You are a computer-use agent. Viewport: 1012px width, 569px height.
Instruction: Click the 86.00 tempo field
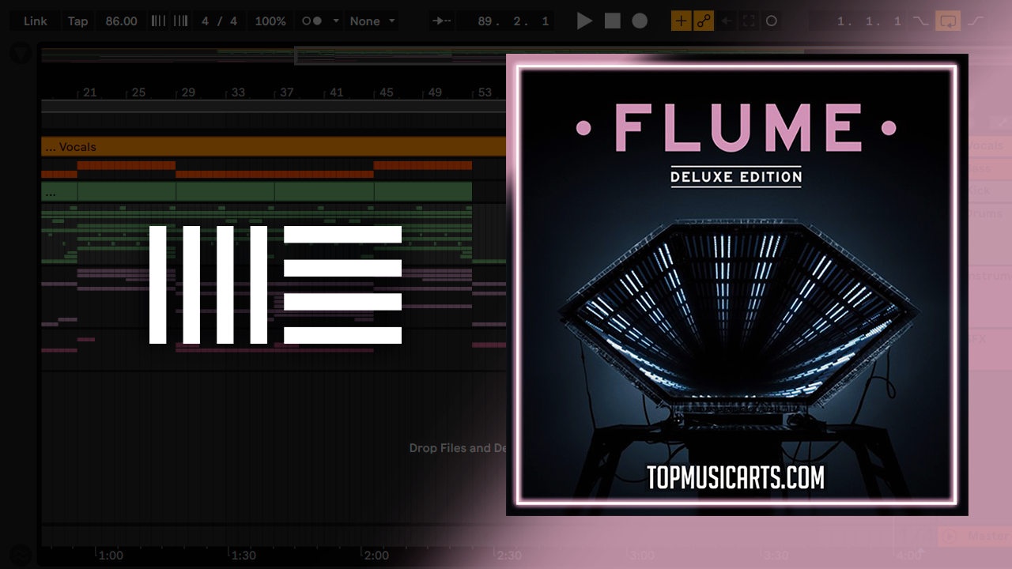pos(121,21)
